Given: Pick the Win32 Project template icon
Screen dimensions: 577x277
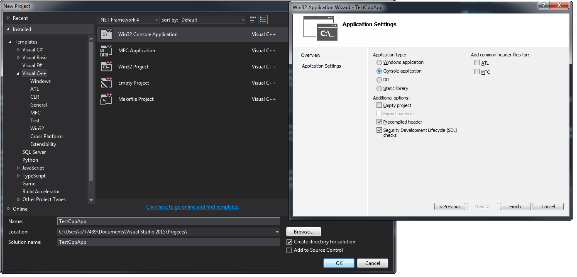Looking at the screenshot, I should 107,67.
